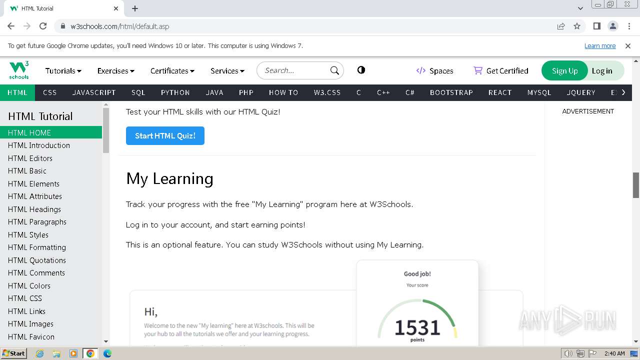This screenshot has height=360, width=640.
Task: Start the HTML Quiz
Action: coord(165,135)
